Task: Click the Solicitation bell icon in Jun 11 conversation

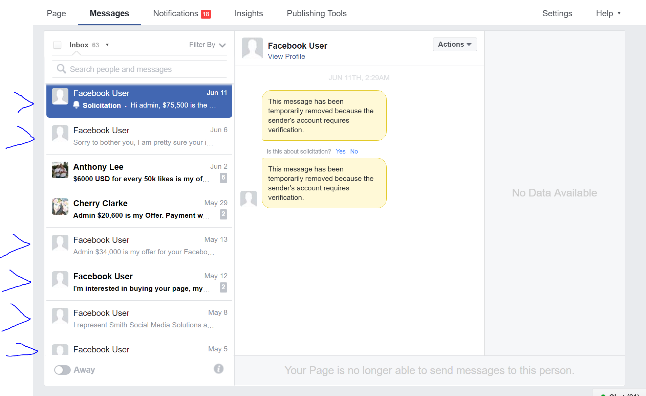Action: (x=77, y=105)
